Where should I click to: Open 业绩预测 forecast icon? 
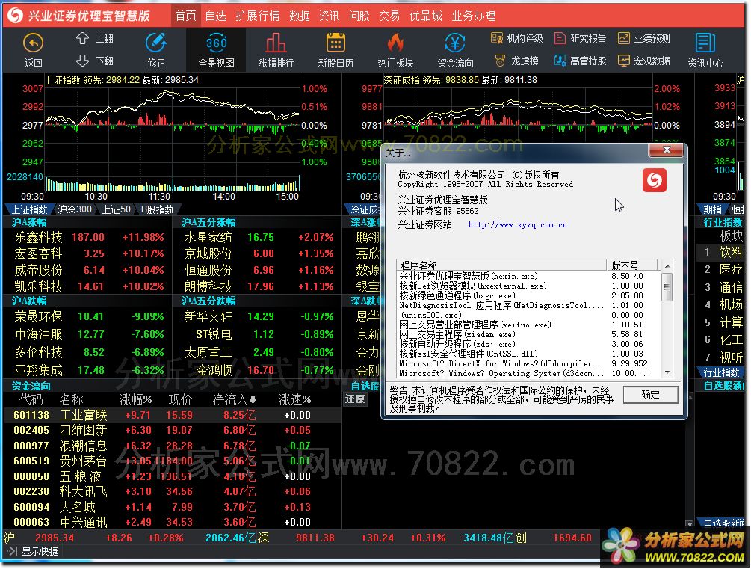point(624,38)
